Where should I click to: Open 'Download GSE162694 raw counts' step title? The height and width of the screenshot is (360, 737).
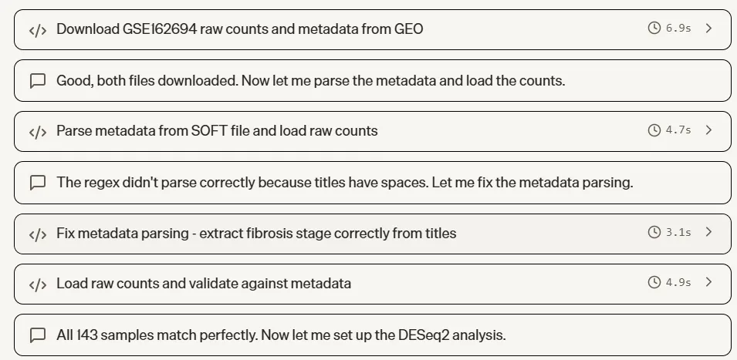click(x=239, y=29)
